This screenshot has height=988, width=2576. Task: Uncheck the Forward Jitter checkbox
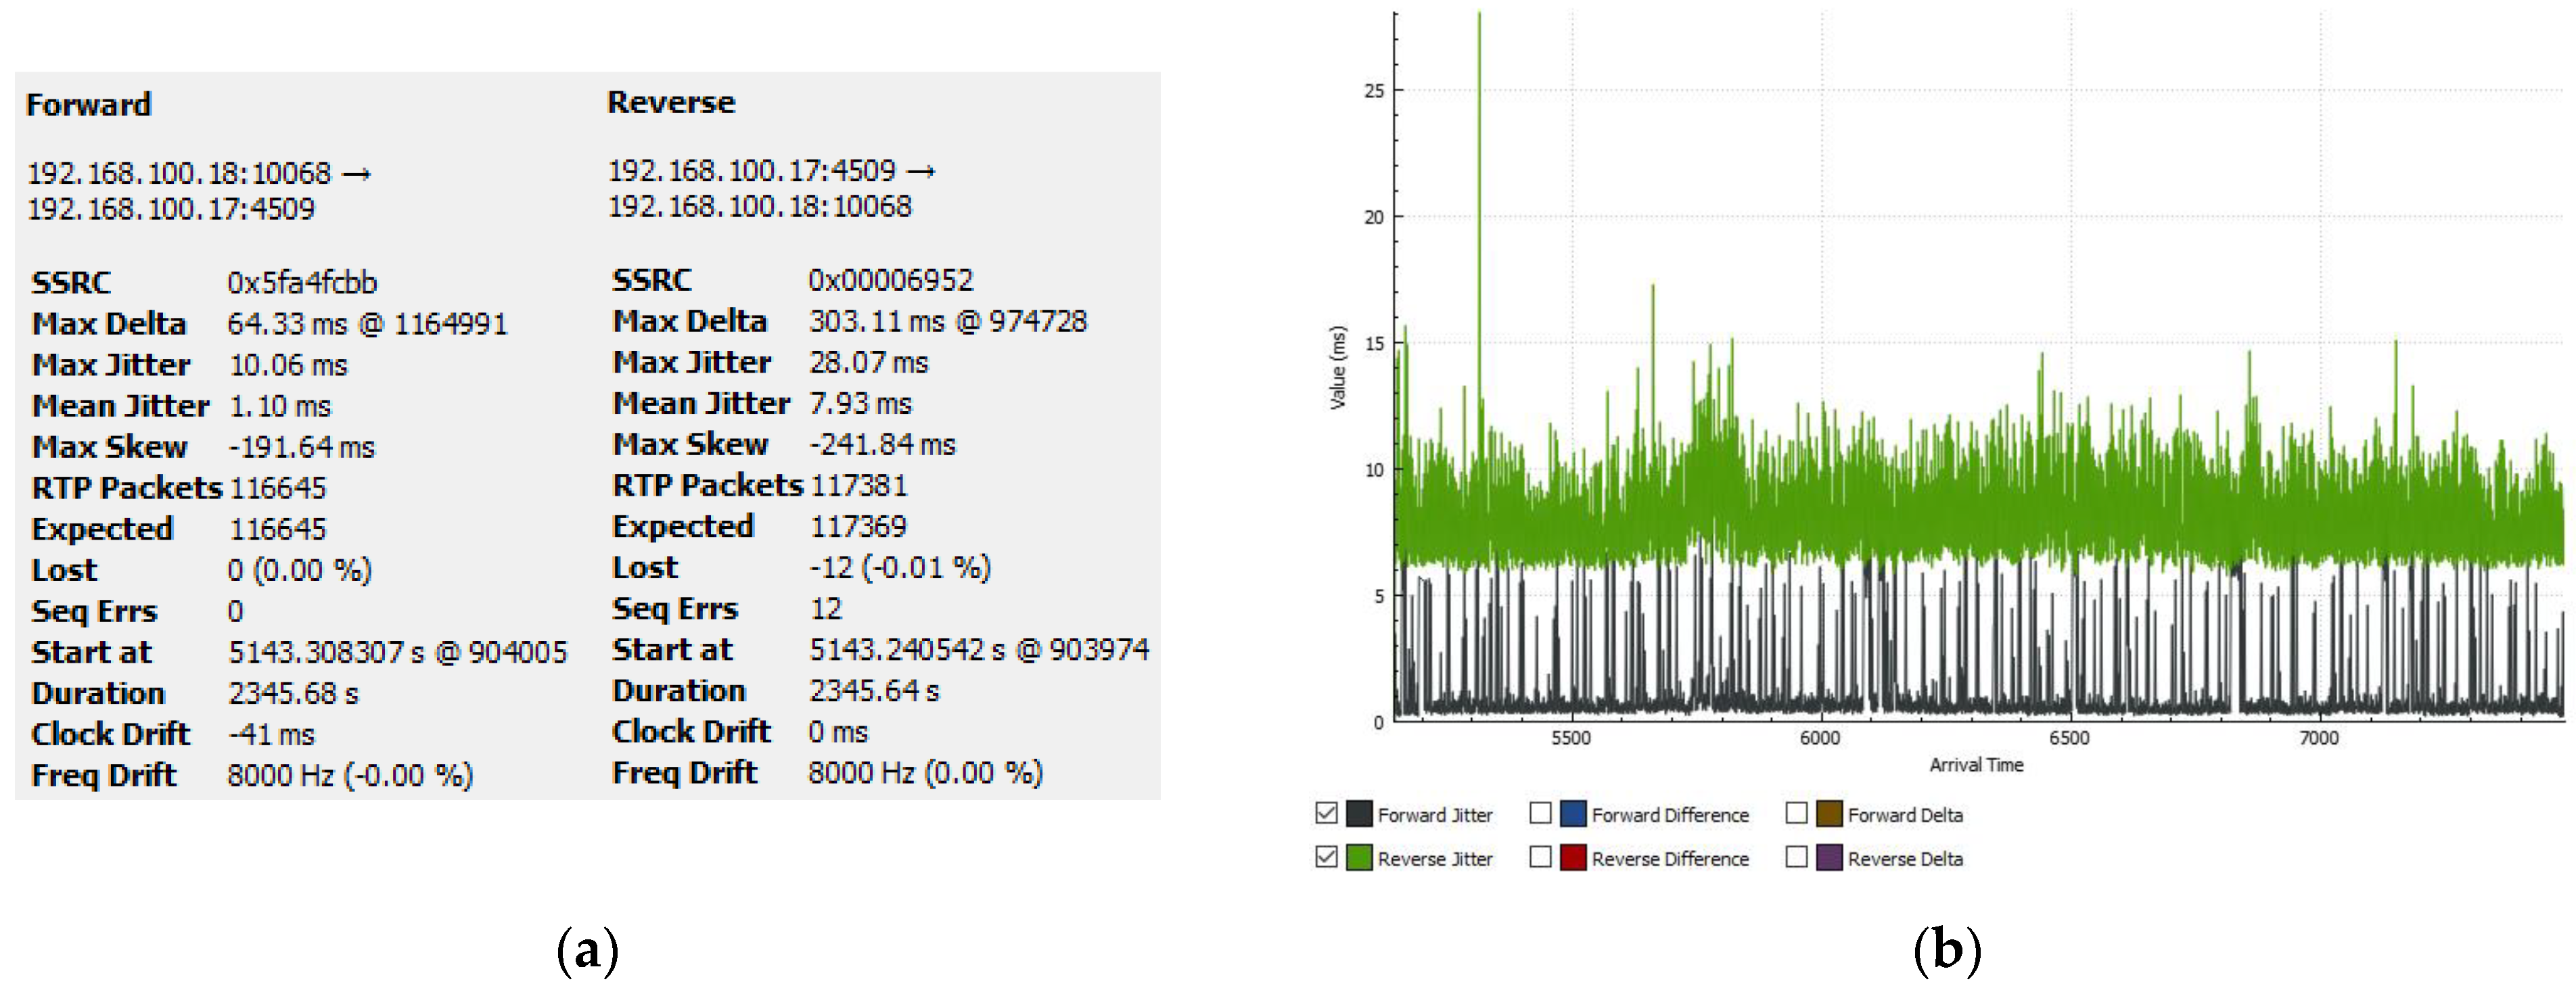[x=1326, y=813]
